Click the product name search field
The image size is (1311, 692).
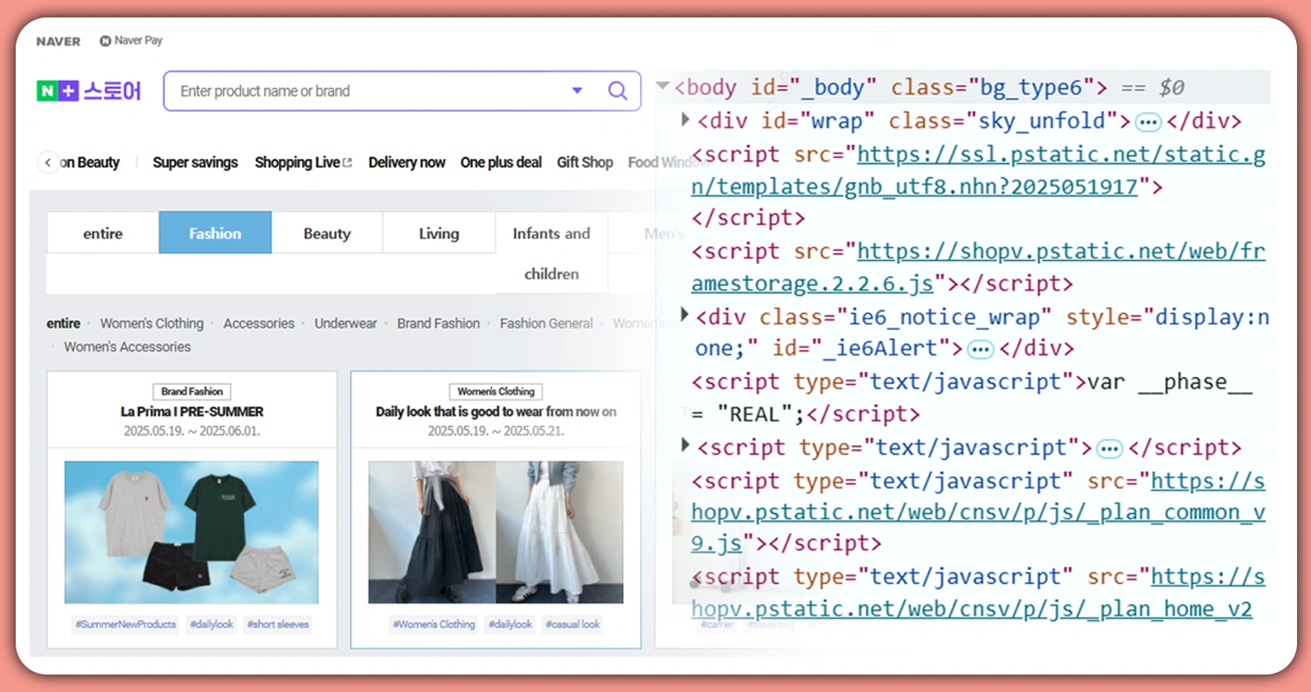366,91
